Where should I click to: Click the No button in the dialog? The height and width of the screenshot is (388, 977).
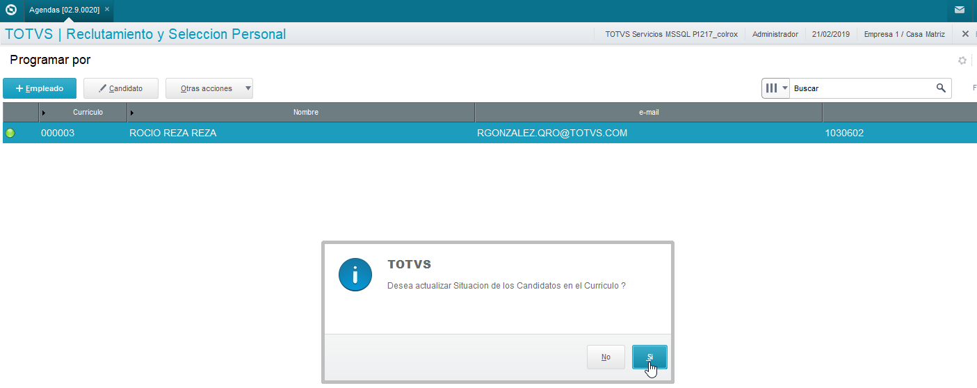(606, 357)
